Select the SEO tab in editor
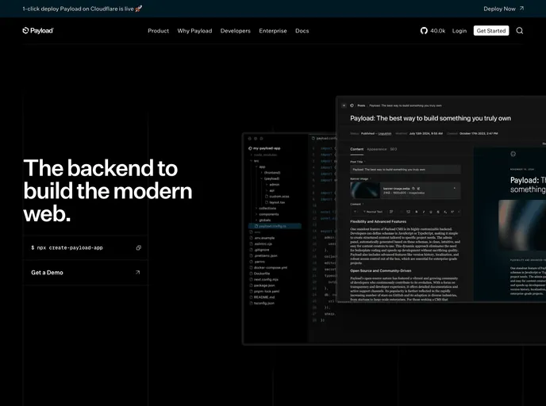 393,149
